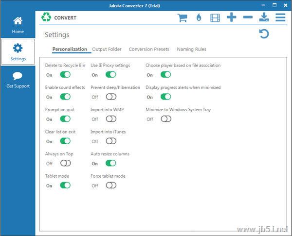Minimize the Jaksta Converter window

[263, 5]
